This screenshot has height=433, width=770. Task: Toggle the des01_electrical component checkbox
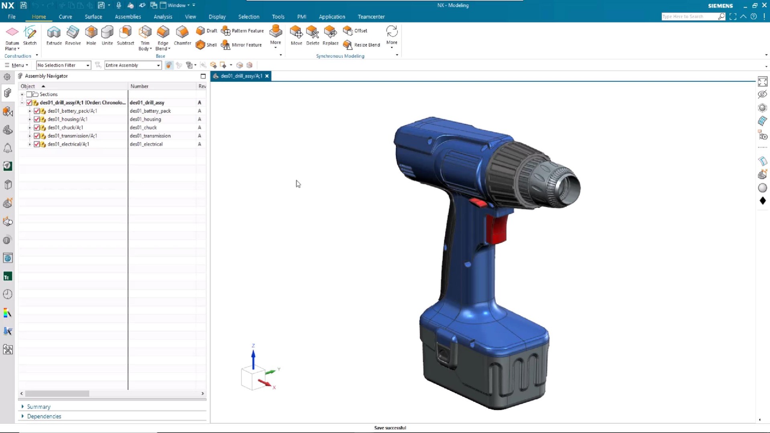[x=36, y=144]
